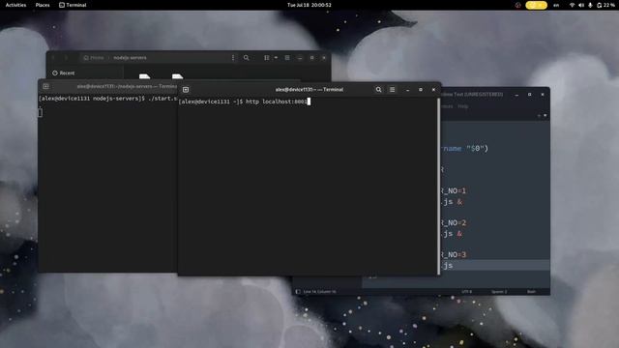Click the microphone icon in top bar
This screenshot has height=348, width=619.
pyautogui.click(x=590, y=5)
